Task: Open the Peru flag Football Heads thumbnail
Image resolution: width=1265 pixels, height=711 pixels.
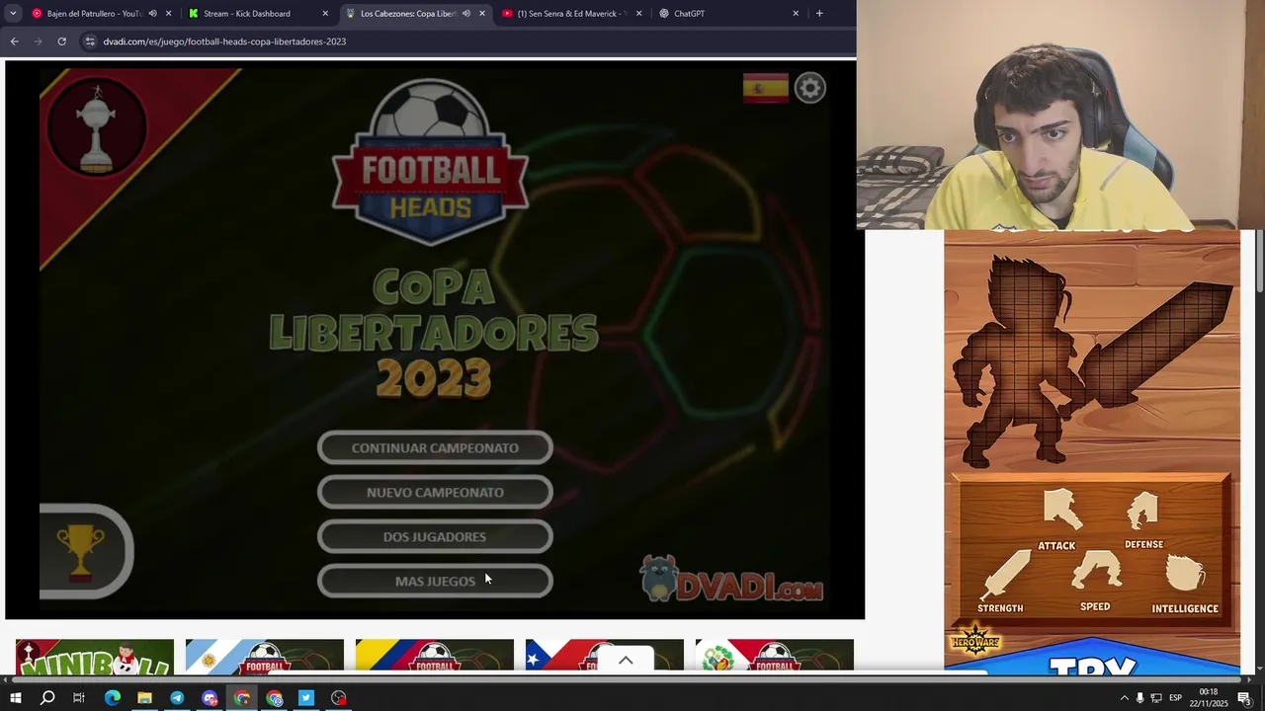Action: tap(775, 655)
